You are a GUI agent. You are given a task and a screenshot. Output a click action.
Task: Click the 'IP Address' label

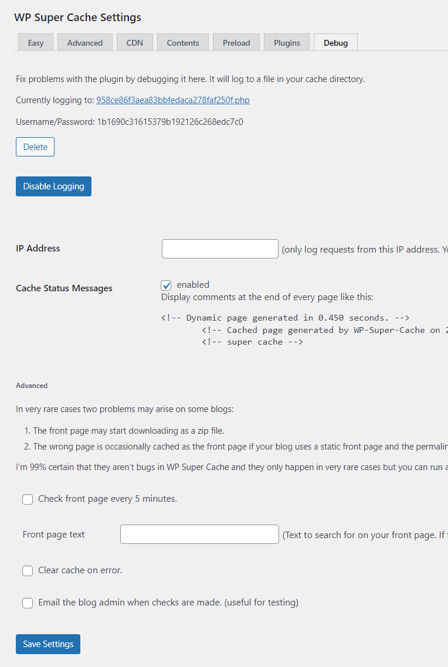[x=38, y=249]
